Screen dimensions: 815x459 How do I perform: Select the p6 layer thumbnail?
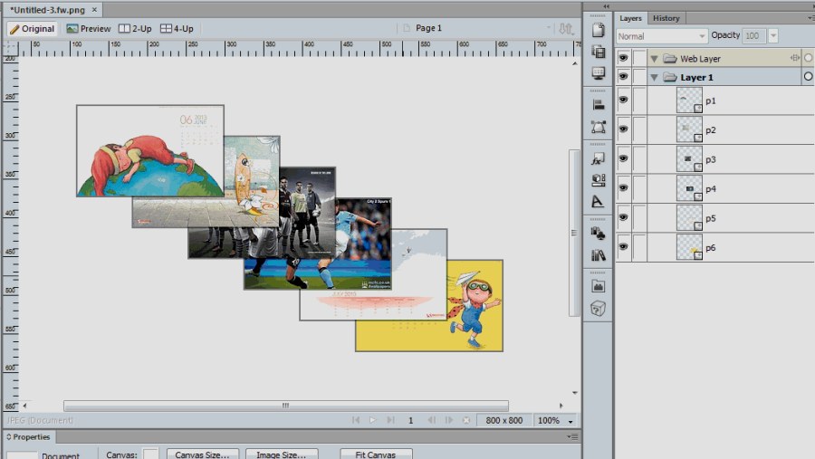(x=690, y=247)
